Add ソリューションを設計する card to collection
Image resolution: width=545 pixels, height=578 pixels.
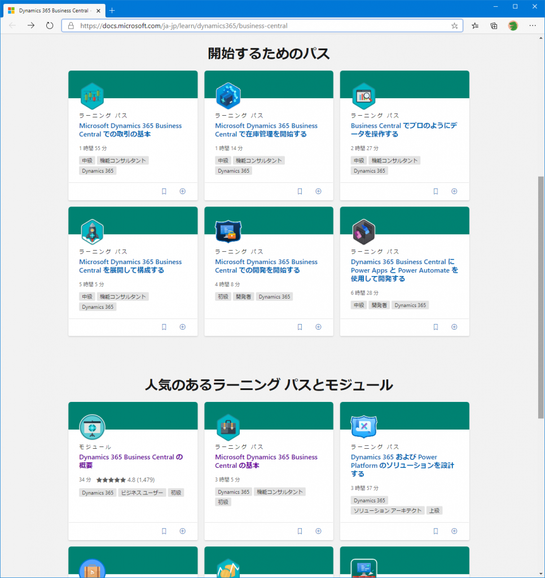click(x=454, y=531)
